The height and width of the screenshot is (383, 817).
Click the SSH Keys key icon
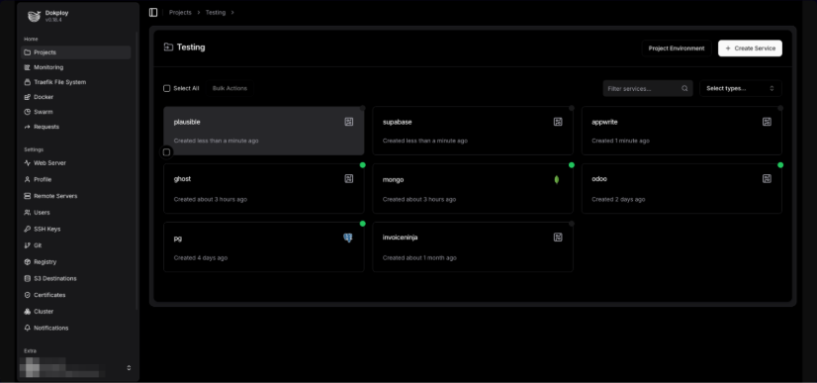pos(28,229)
